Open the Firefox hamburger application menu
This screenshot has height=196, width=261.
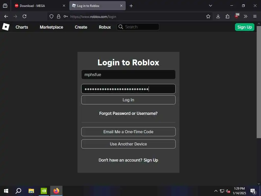tap(255, 16)
